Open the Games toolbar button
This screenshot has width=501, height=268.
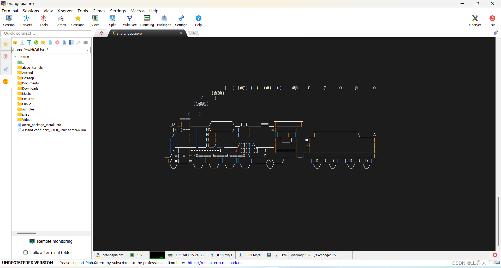pos(61,21)
